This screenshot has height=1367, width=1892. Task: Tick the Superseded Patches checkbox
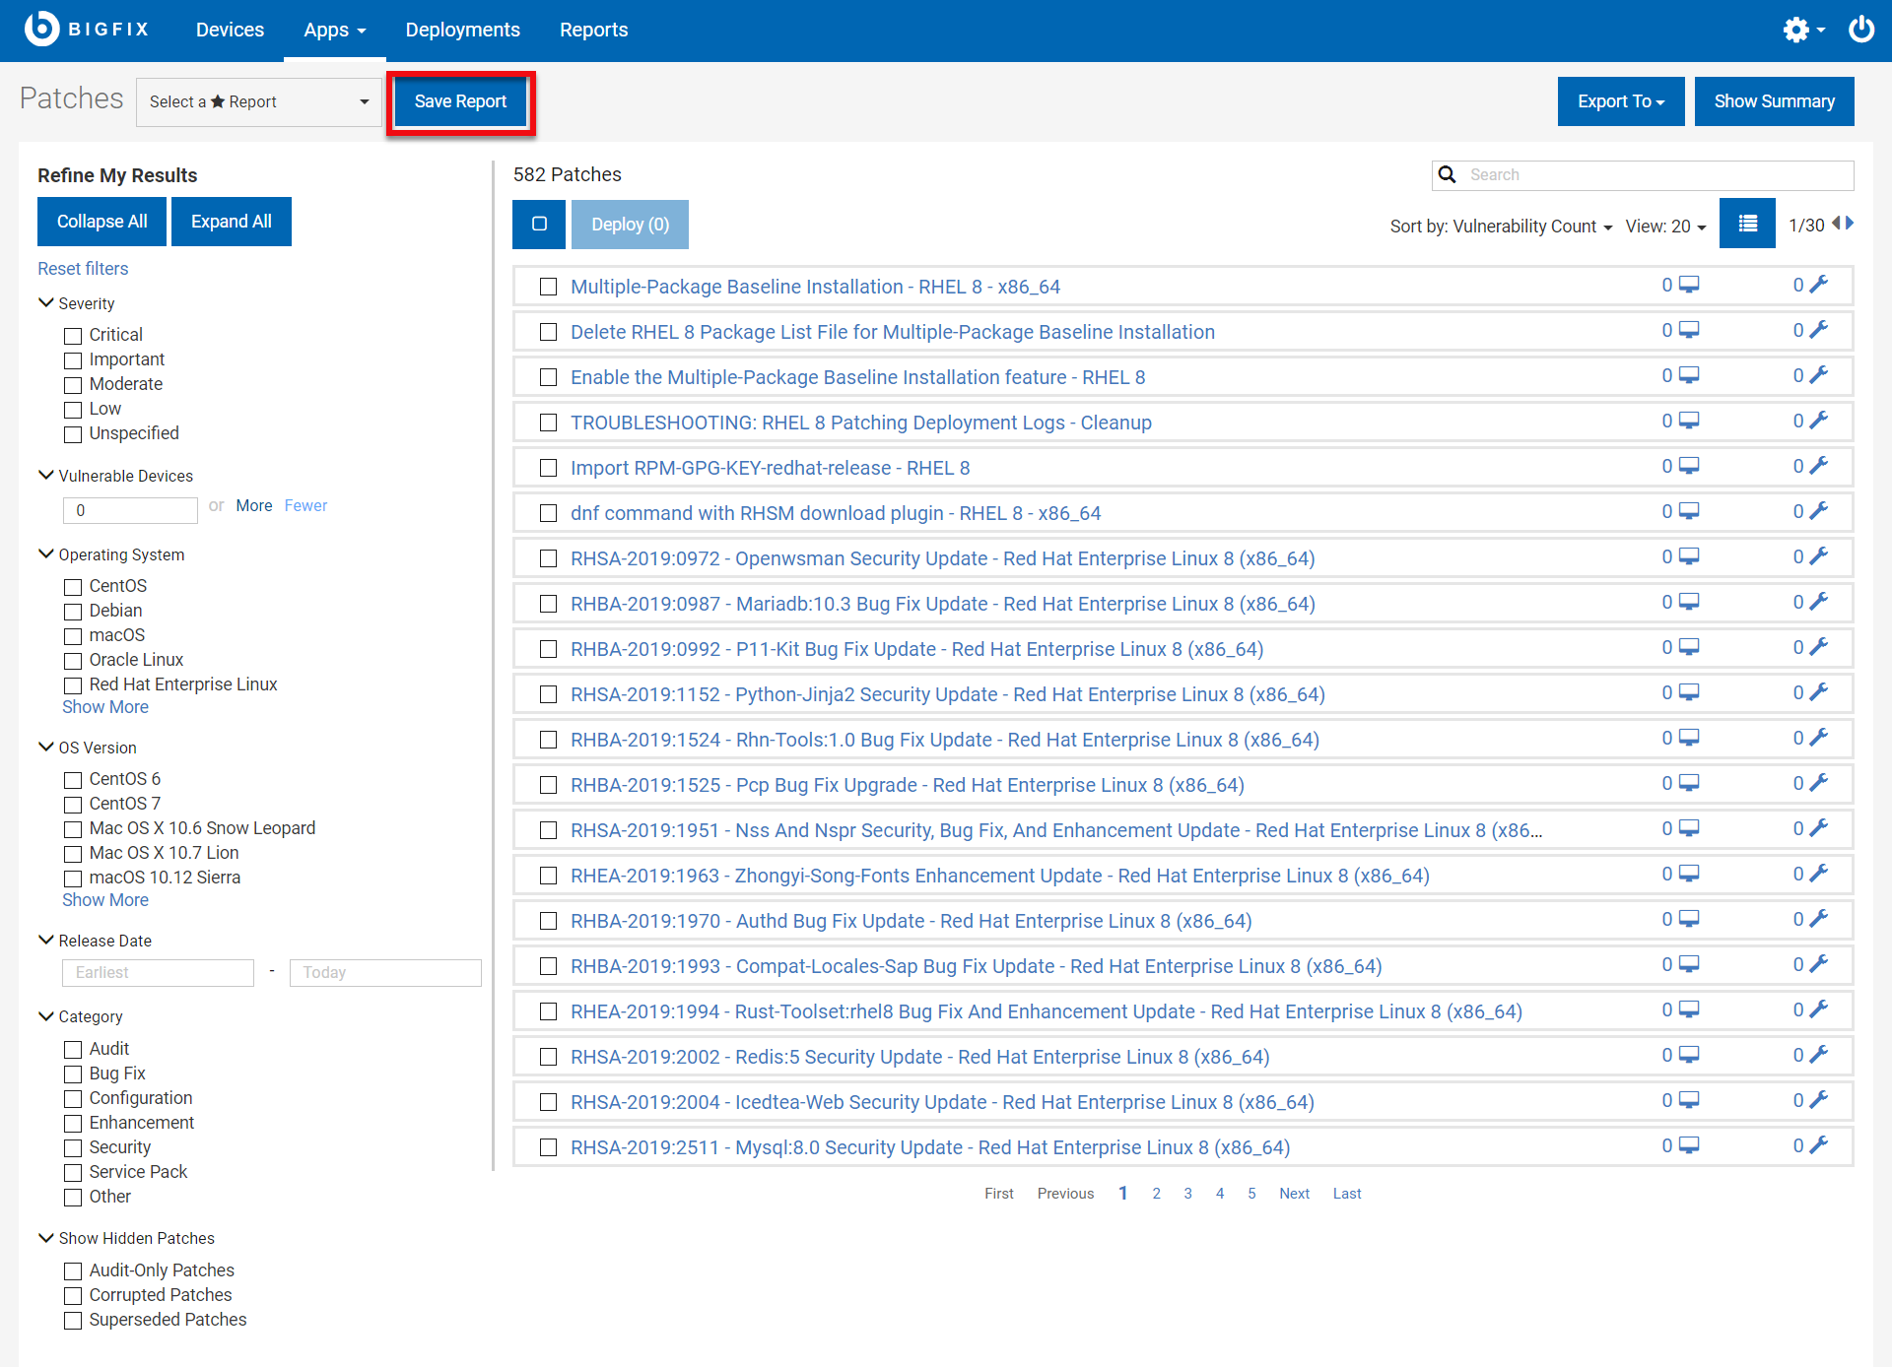point(73,1321)
